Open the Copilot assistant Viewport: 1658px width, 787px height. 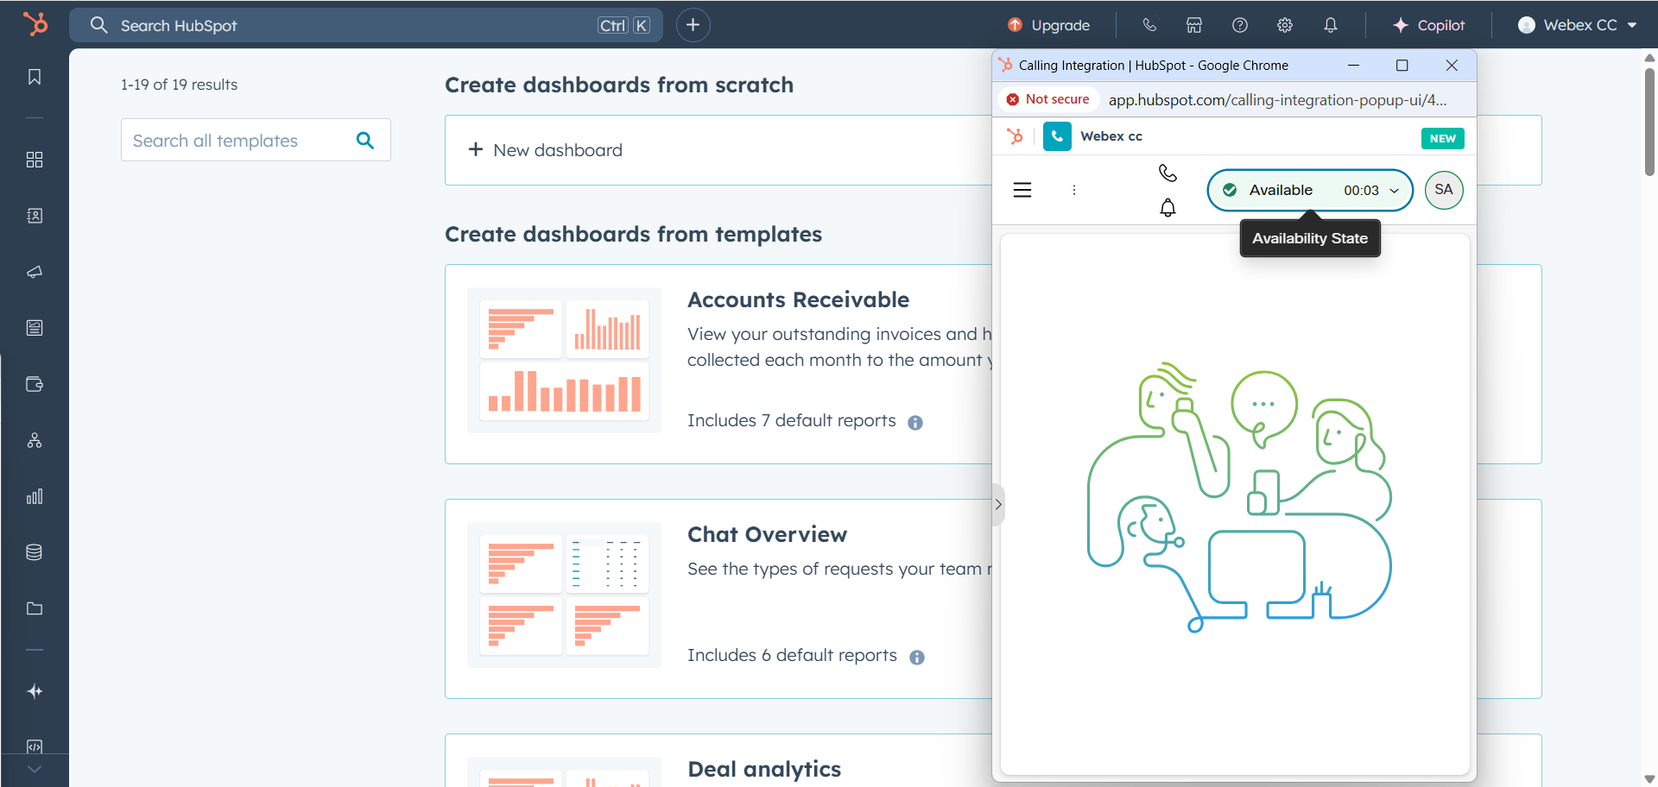click(x=1429, y=25)
